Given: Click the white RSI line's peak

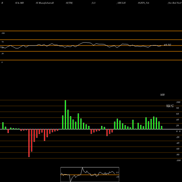Looking at the screenshot, I should (85, 43).
